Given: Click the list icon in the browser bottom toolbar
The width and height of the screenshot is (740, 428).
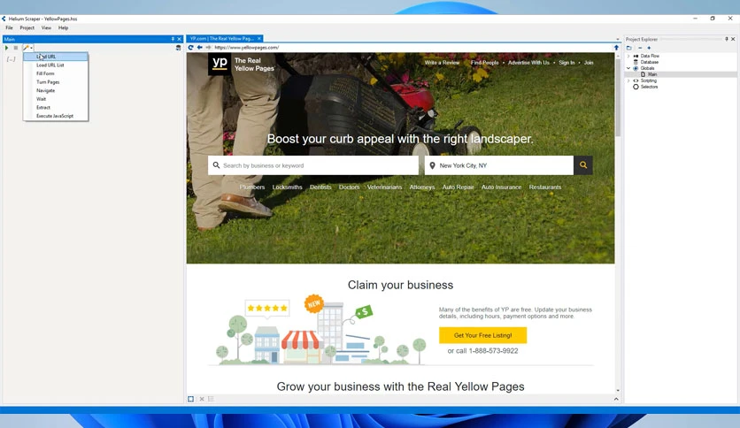Looking at the screenshot, I should 211,399.
